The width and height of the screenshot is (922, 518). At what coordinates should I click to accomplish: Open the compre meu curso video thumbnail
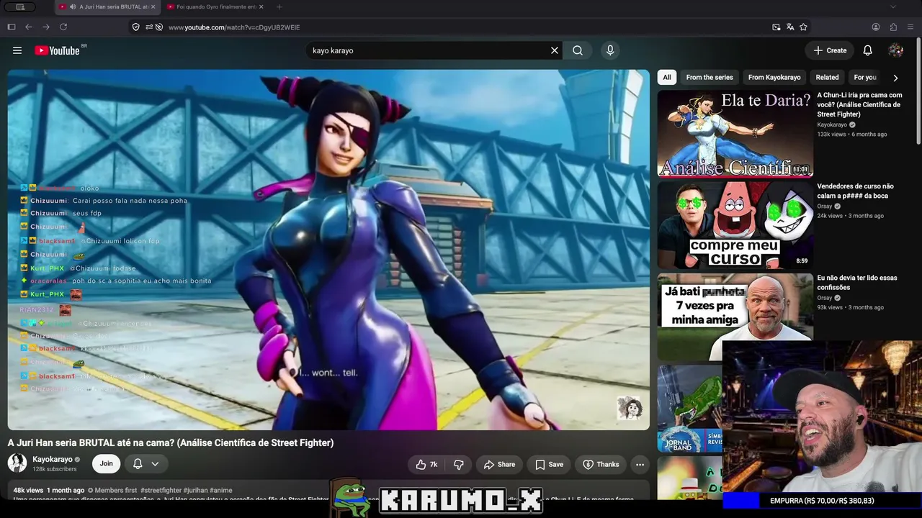point(735,224)
